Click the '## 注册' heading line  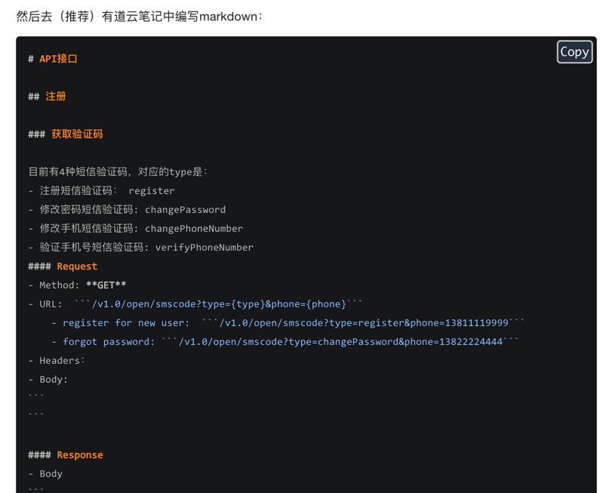pyautogui.click(x=47, y=97)
